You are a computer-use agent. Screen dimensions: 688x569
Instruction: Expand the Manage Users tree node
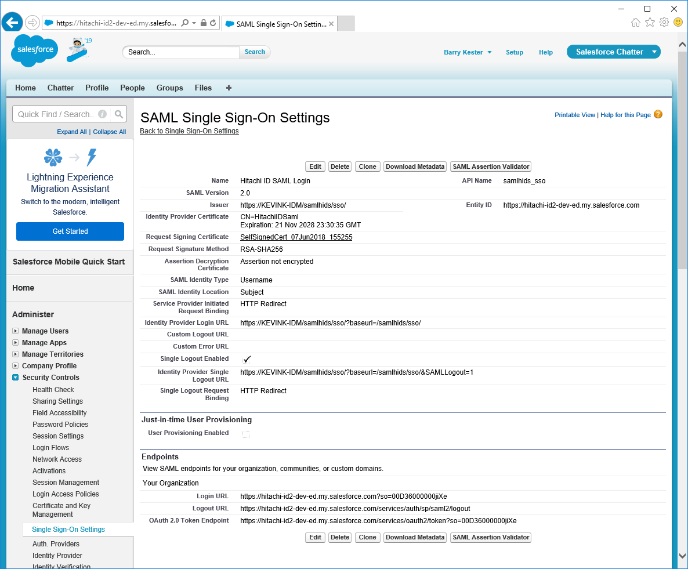pos(16,331)
